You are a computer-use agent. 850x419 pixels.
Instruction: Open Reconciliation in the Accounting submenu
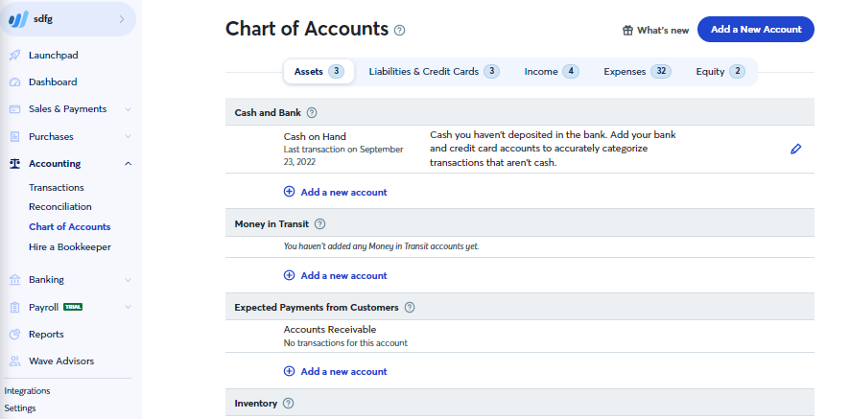tap(60, 206)
